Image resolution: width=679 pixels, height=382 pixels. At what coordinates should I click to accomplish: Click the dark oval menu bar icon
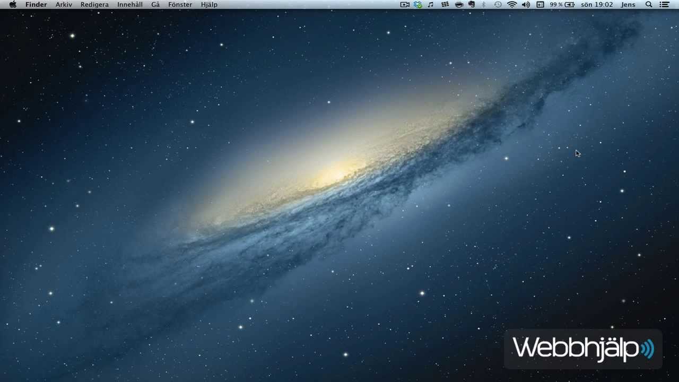459,5
